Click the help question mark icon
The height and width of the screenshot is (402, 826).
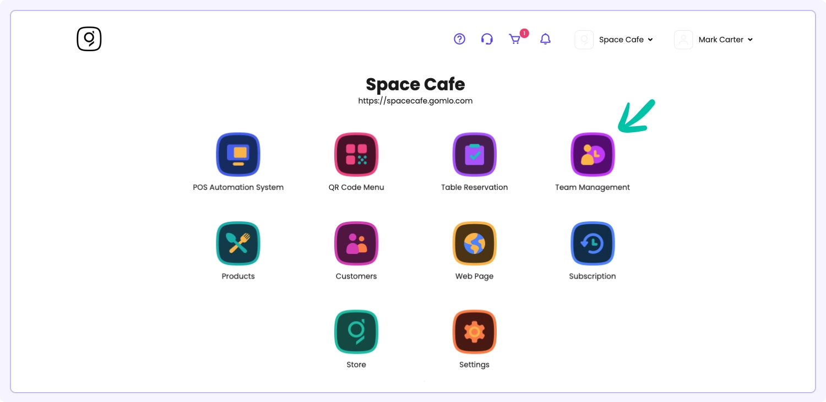tap(459, 39)
